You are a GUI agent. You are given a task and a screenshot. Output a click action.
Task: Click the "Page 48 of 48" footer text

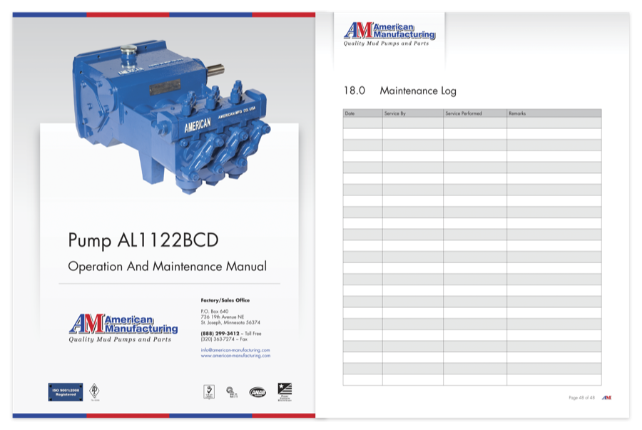click(581, 398)
